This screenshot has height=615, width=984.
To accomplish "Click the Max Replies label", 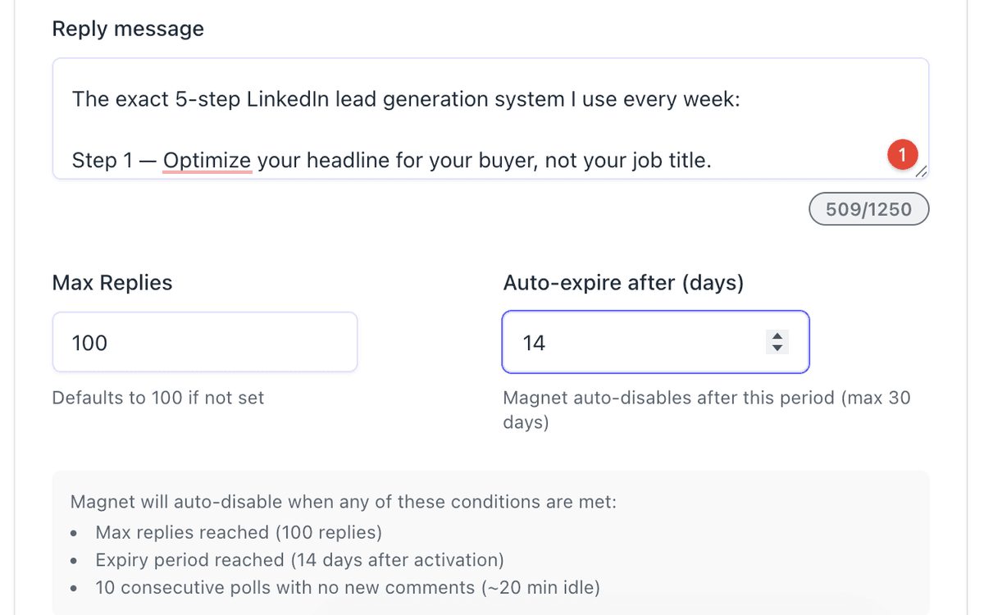I will click(112, 283).
